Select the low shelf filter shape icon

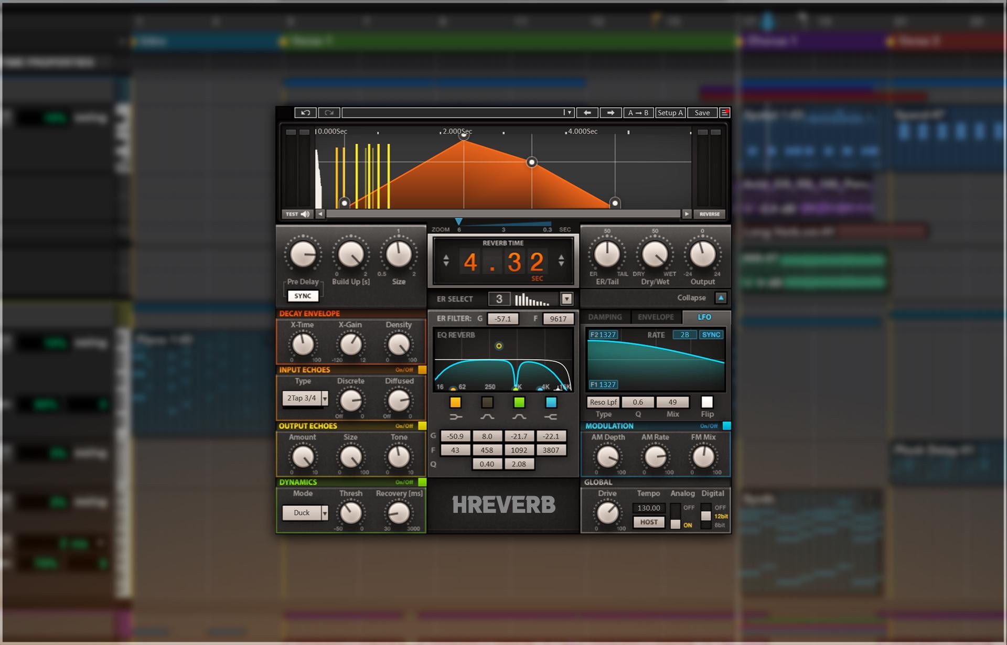(455, 417)
